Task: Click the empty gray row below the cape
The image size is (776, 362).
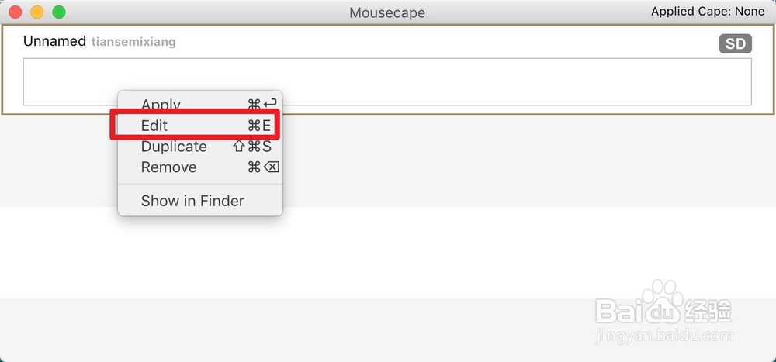Action: coord(388,161)
